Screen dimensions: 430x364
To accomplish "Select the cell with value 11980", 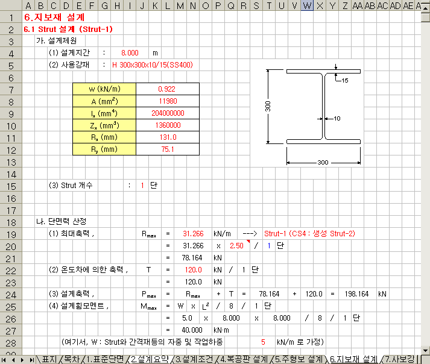I will point(167,101).
